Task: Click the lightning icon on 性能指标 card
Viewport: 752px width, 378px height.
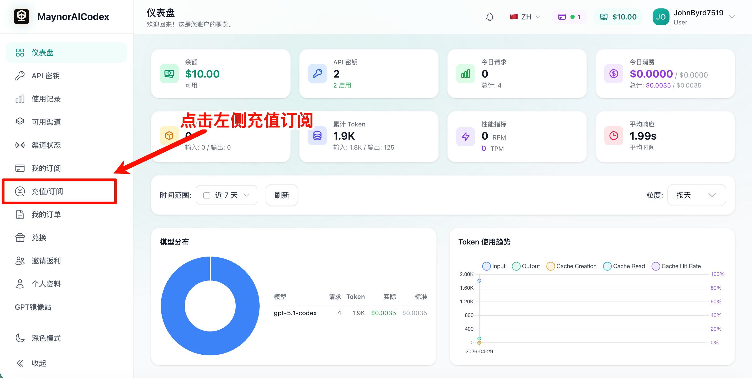Action: tap(466, 136)
